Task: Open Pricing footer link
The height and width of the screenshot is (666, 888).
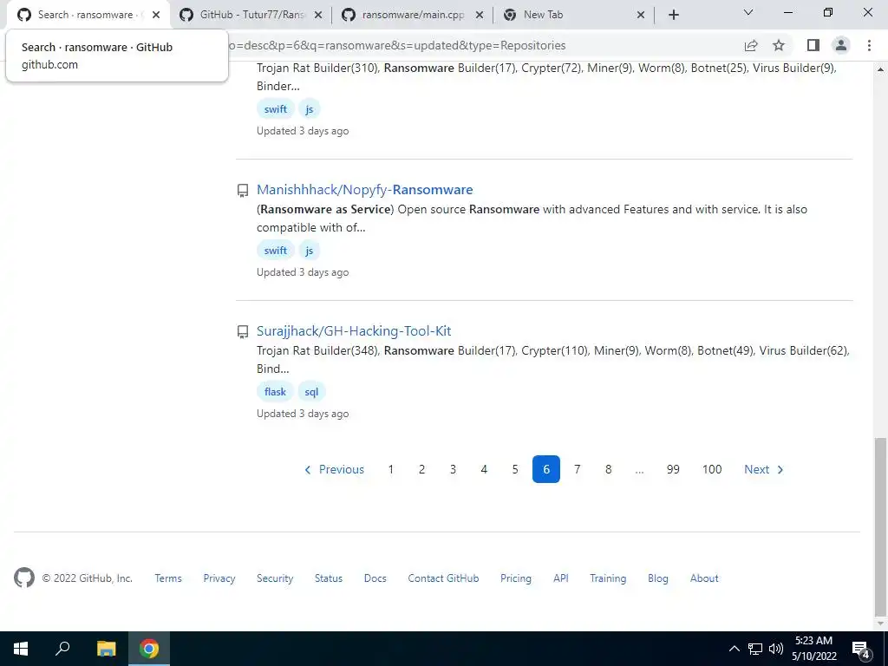Action: 516,578
